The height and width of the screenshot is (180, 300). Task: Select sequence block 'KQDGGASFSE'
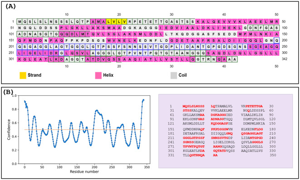pos(221,123)
